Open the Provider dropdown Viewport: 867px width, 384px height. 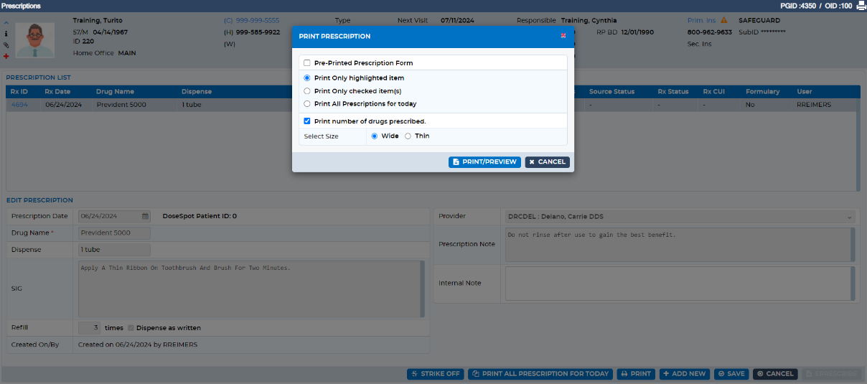(680, 216)
